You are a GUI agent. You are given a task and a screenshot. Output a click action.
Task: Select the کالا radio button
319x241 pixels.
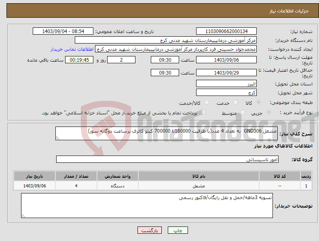tap(258, 102)
